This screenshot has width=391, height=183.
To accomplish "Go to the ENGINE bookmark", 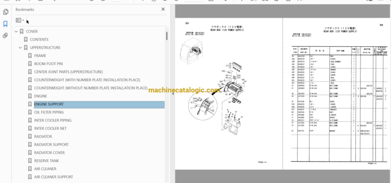I will 40,96.
